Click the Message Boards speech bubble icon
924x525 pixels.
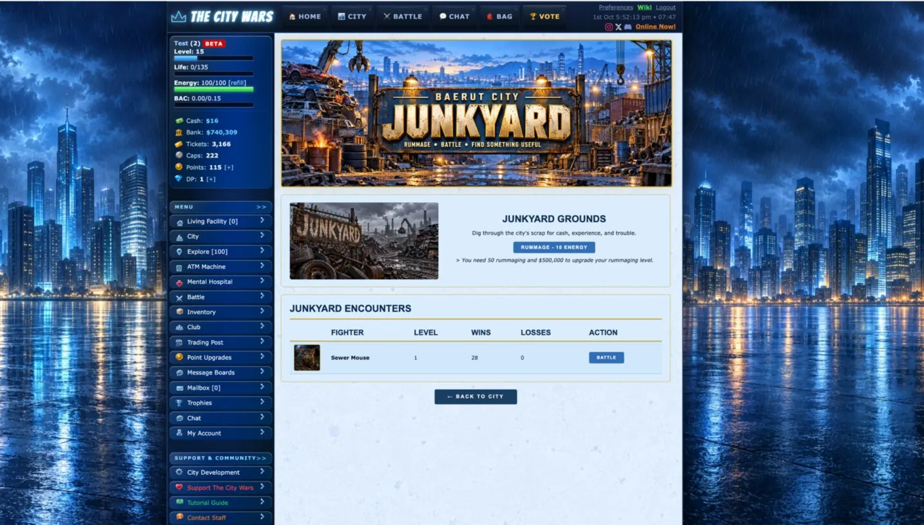pyautogui.click(x=179, y=373)
